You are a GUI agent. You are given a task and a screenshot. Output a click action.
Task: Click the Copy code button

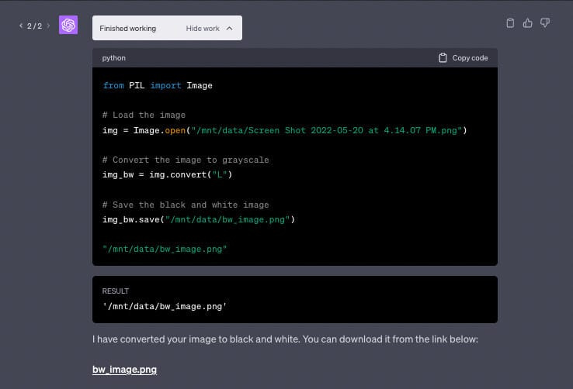coord(463,58)
